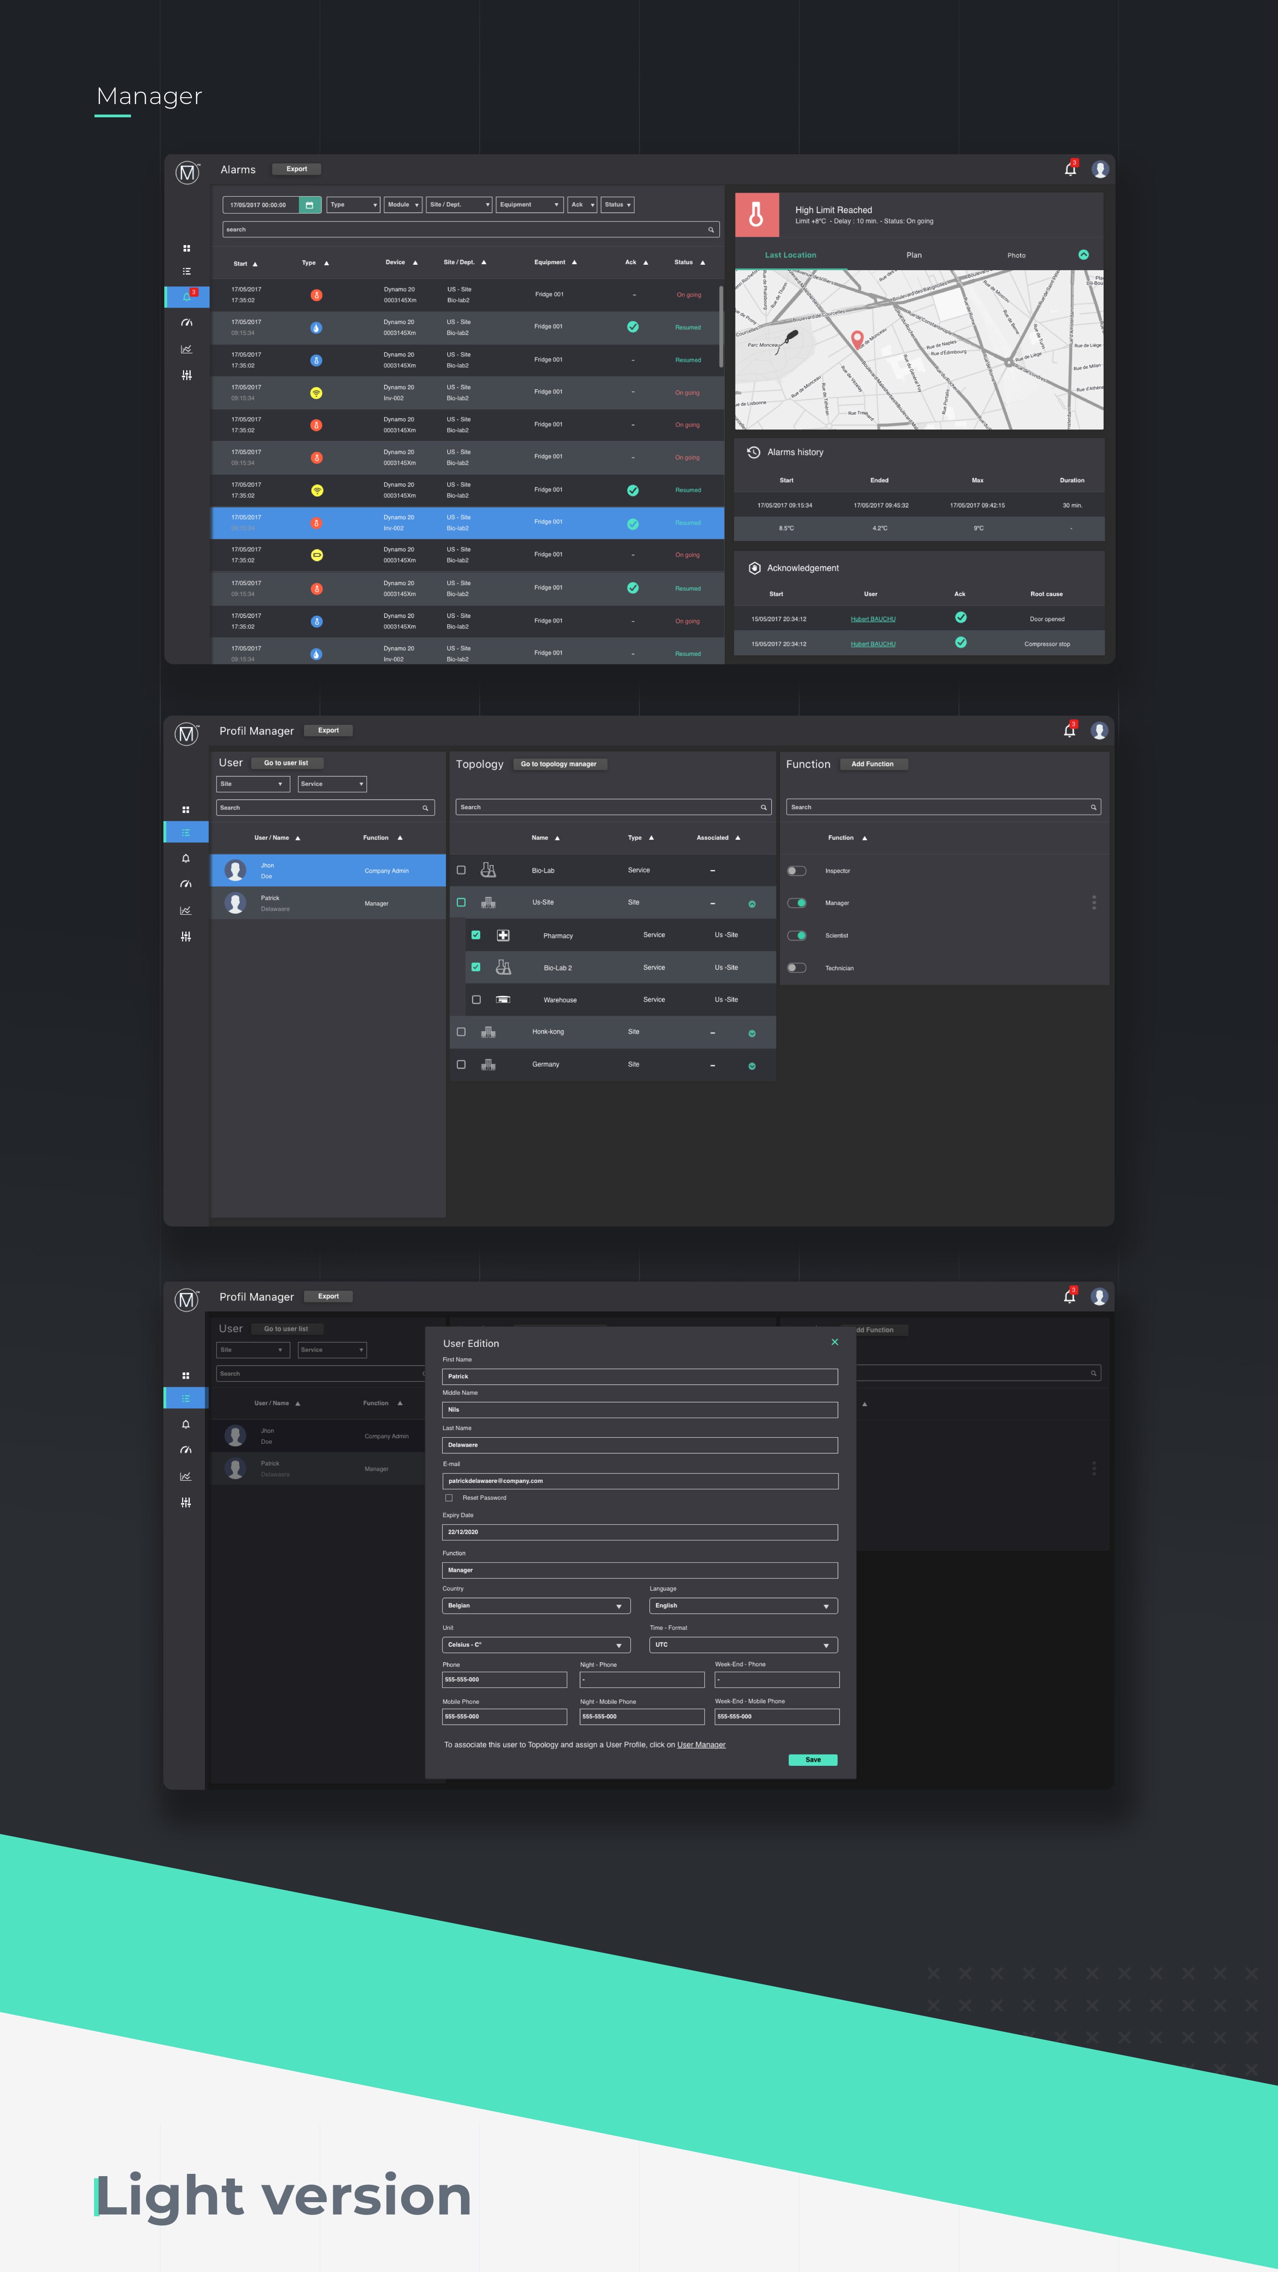Viewport: 1278px width, 2272px height.
Task: Open sliders settings icon in Alarms screen sidebar
Action: pos(186,375)
